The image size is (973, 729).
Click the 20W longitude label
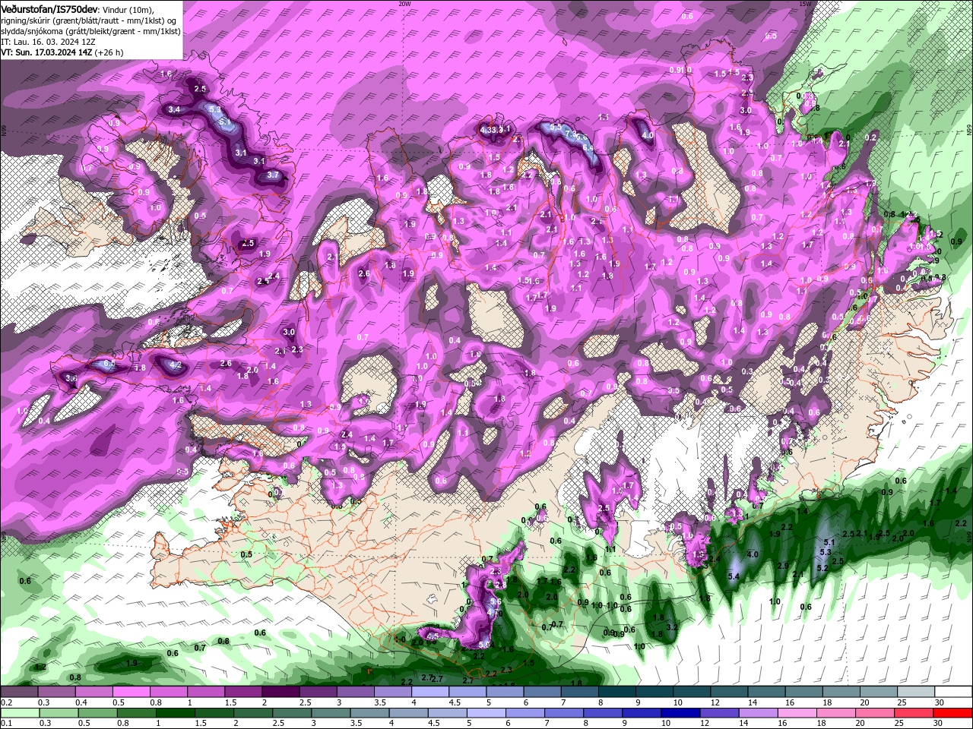click(x=404, y=4)
